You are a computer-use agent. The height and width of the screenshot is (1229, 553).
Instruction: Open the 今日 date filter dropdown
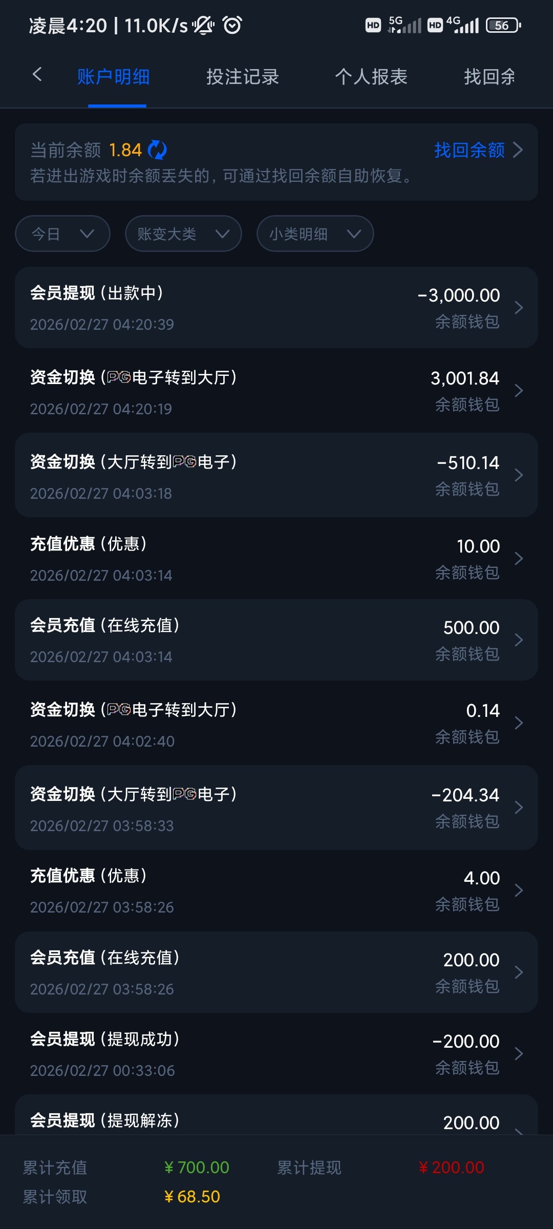pyautogui.click(x=62, y=234)
